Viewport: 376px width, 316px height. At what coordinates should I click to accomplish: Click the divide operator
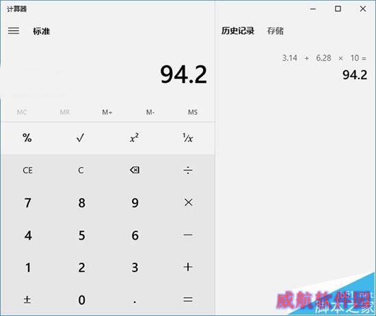[188, 170]
